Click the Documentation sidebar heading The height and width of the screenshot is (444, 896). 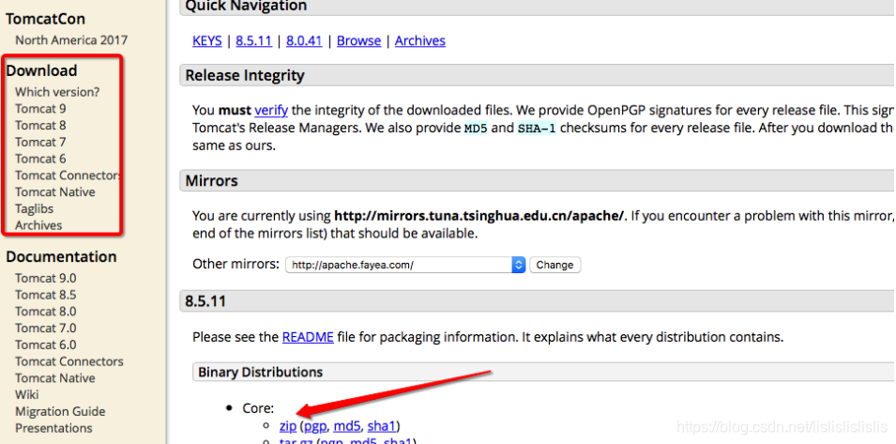pos(61,256)
